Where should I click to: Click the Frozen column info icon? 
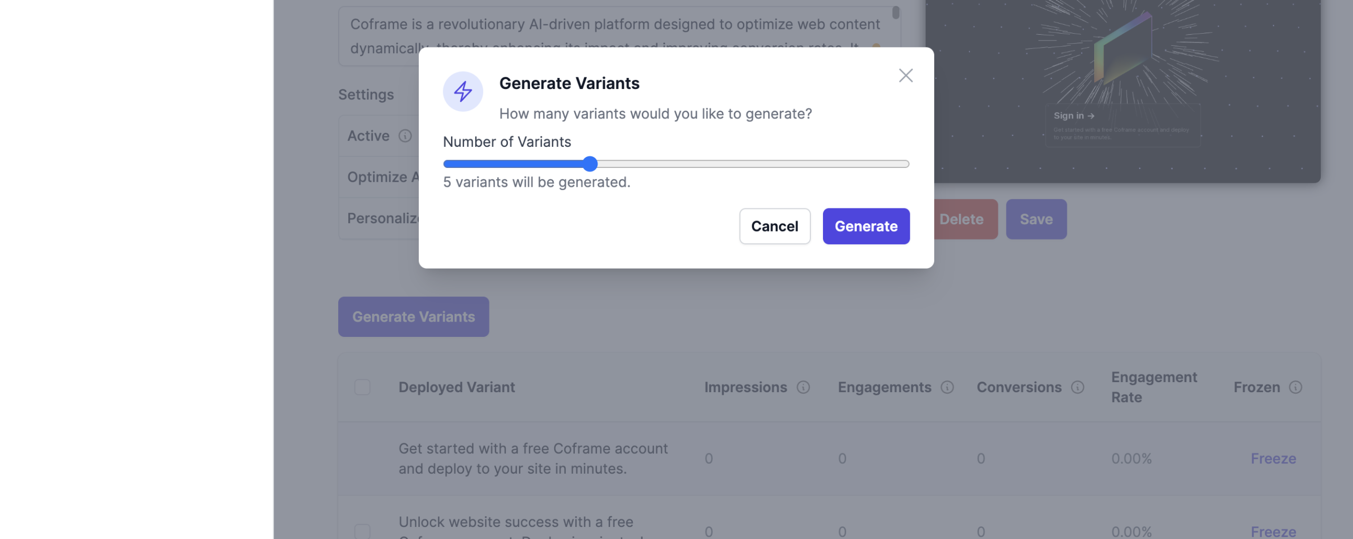pos(1295,387)
